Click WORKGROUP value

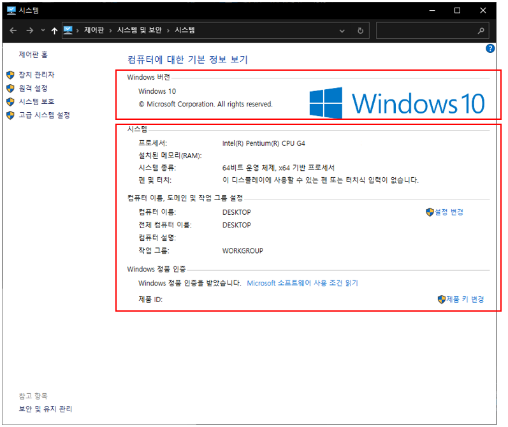click(243, 250)
